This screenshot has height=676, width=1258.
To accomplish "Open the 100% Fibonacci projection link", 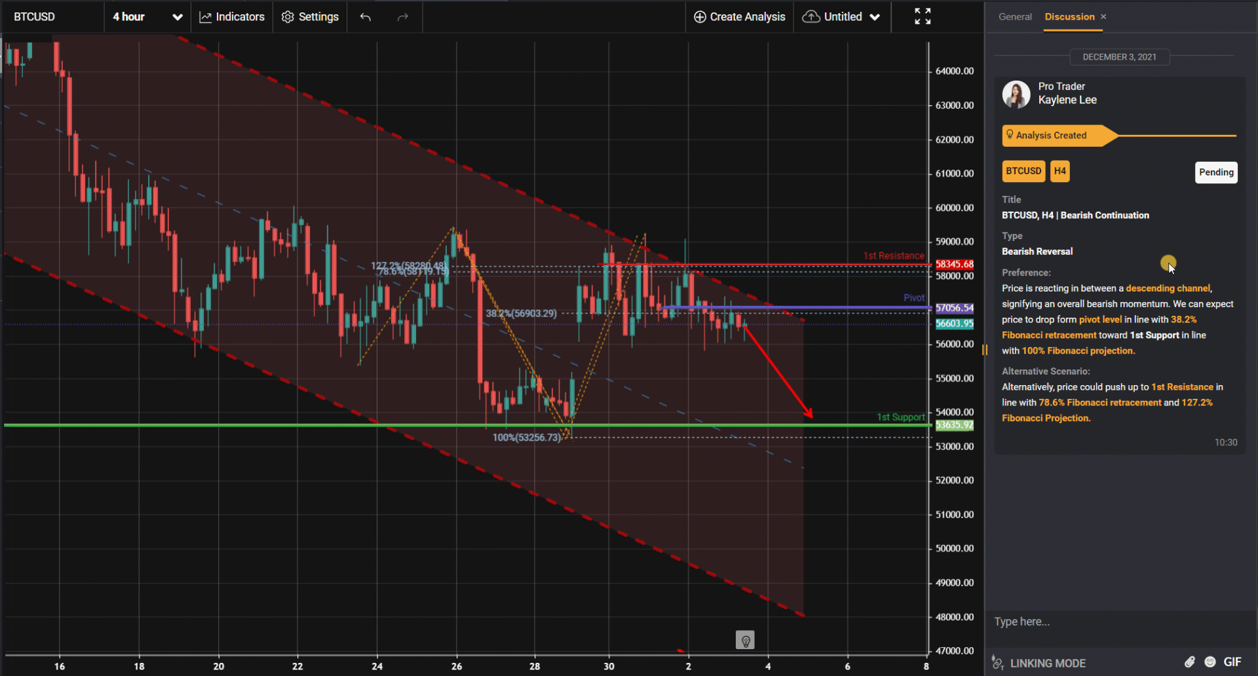I will (1078, 351).
